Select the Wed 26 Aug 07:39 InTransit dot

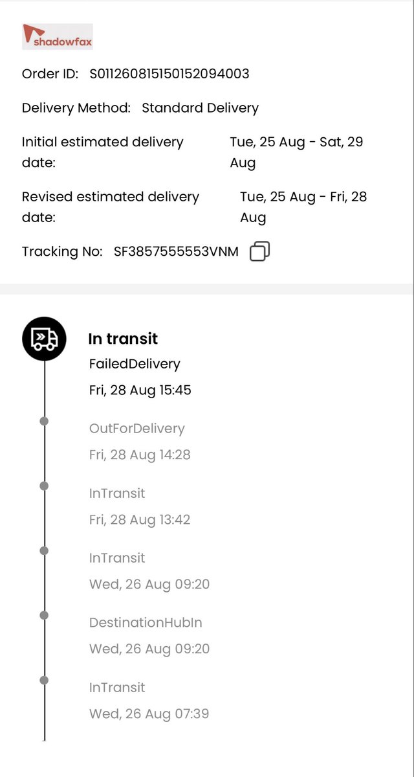[x=44, y=680]
